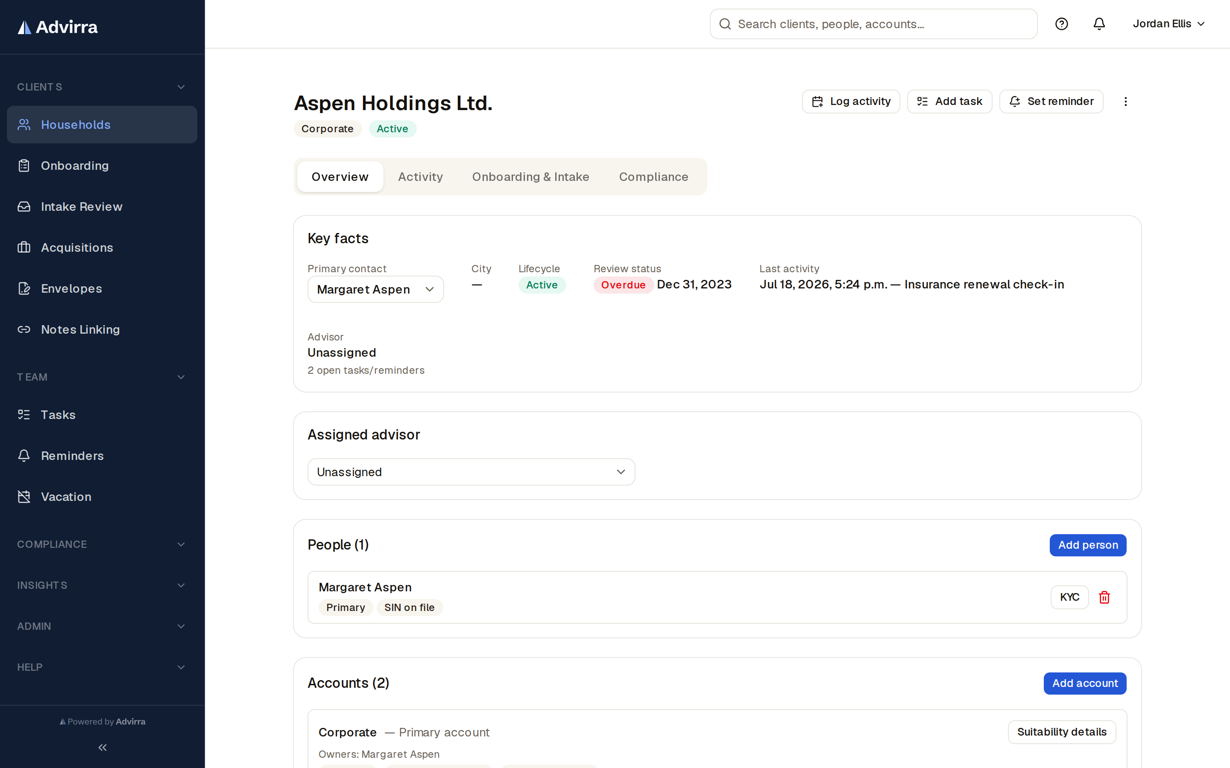The width and height of the screenshot is (1230, 768).
Task: Open KYC for Margaret Aspen
Action: 1069,597
